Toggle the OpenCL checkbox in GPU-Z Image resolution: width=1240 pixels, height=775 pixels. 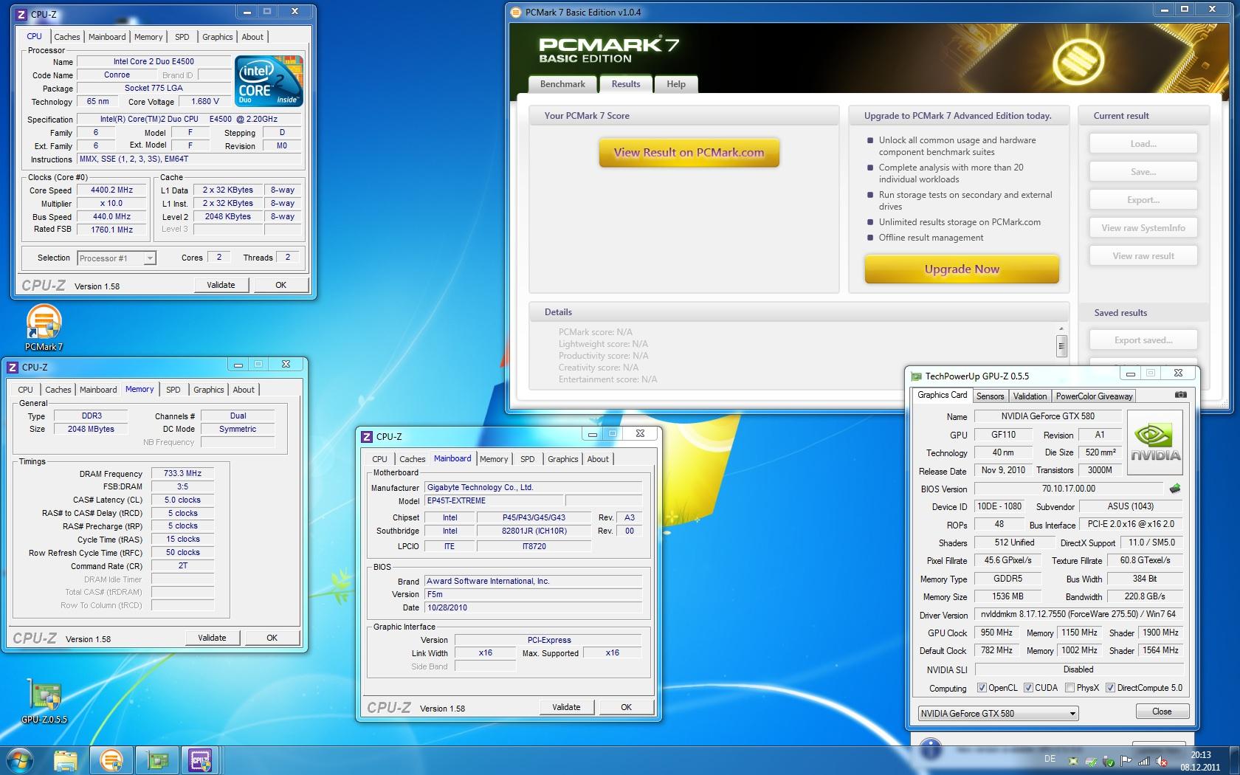click(x=982, y=687)
